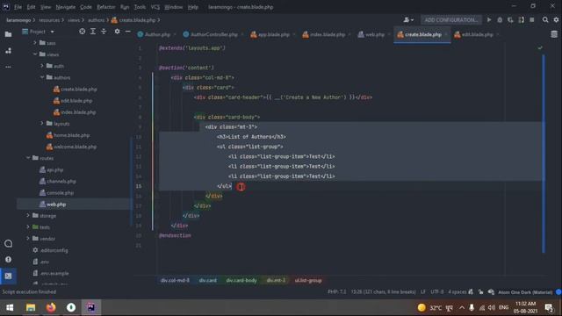This screenshot has width=562, height=316.
Task: Open Project panel options gear
Action: coord(117,32)
